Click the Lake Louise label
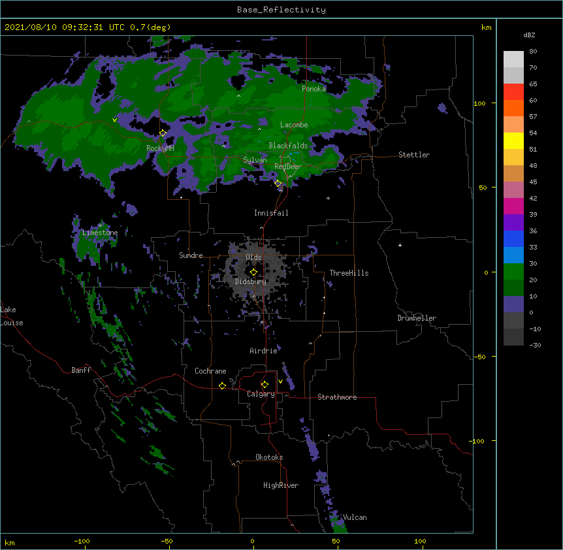Image resolution: width=563 pixels, height=550 pixels. (x=12, y=316)
